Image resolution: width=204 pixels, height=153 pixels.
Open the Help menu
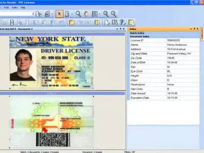23,8
